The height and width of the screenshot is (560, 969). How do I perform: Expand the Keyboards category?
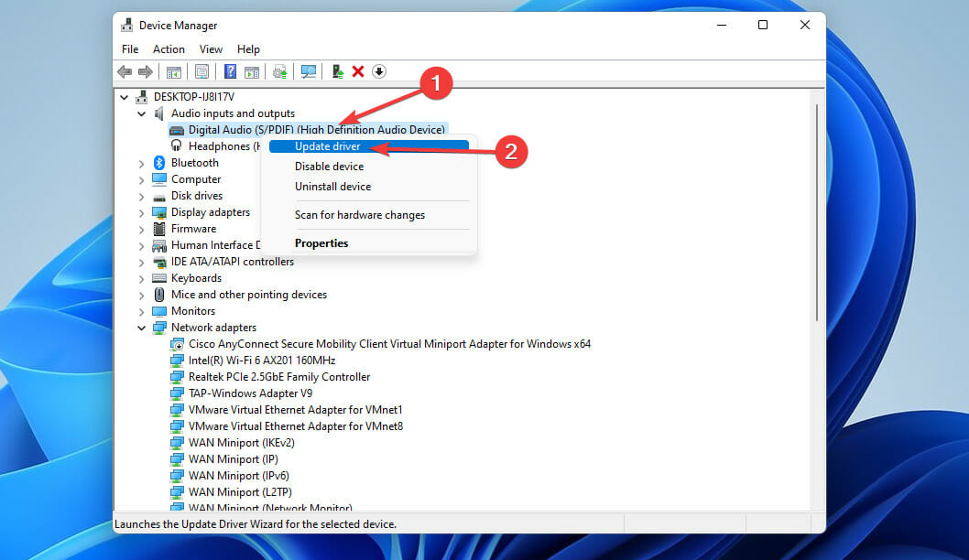[142, 279]
